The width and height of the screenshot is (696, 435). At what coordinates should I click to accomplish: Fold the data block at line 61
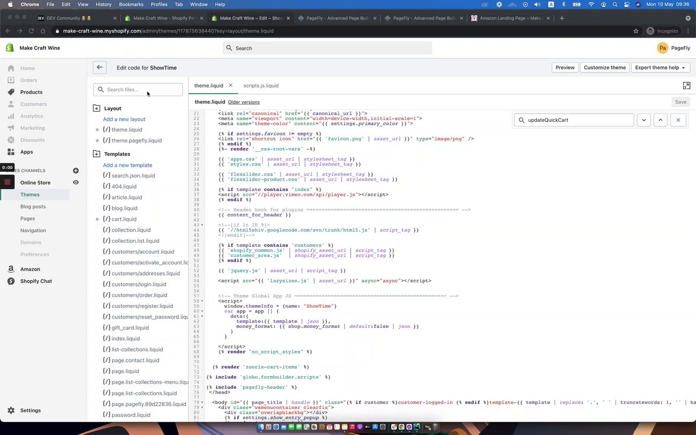202,316
